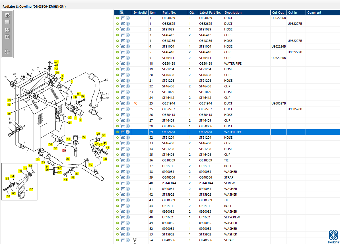The image size is (340, 244).
Task: Select callout 69 in inset drawing
Action: click(x=8, y=196)
